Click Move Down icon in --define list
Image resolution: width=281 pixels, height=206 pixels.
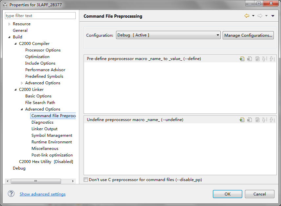[x=271, y=59]
